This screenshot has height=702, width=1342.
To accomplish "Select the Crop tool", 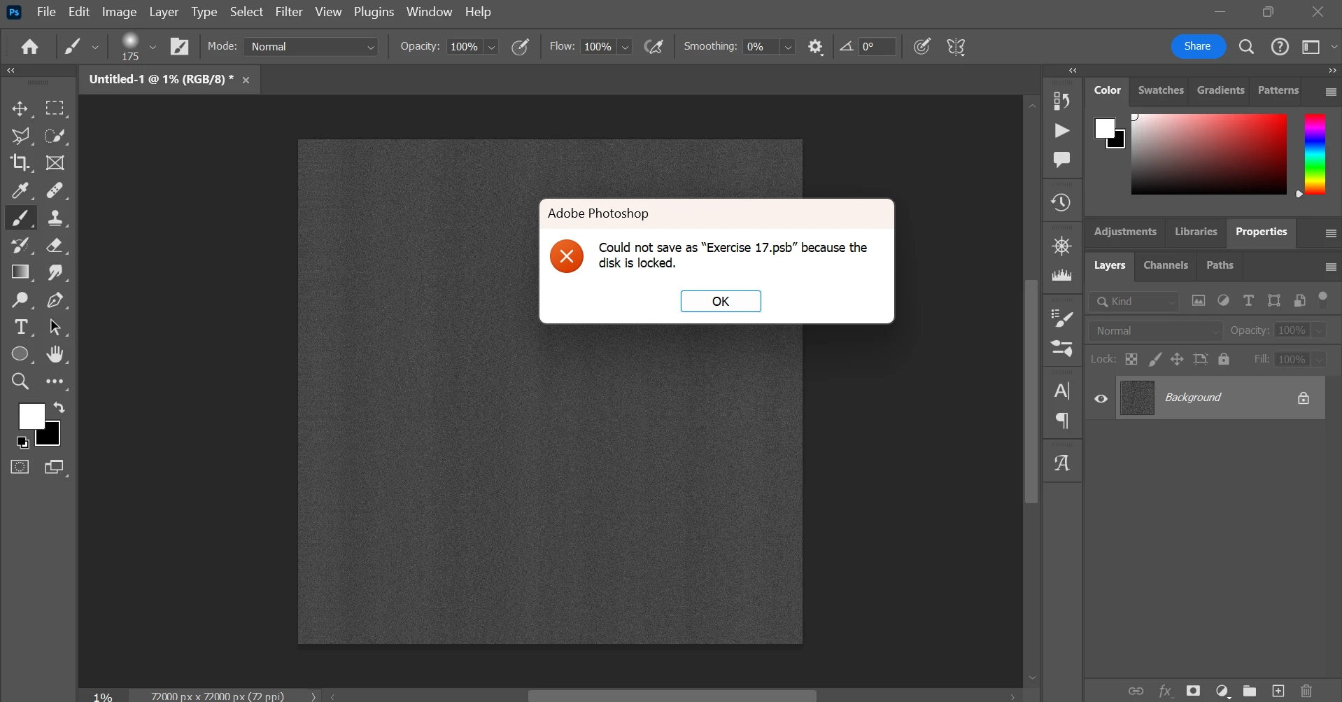I will click(x=20, y=163).
